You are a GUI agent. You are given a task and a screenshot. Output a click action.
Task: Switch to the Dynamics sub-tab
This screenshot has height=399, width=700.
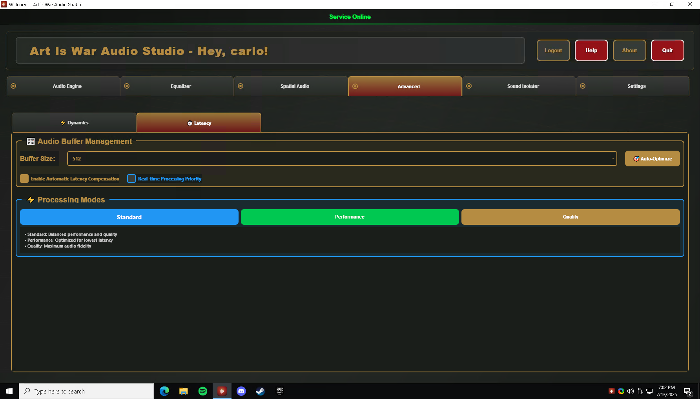pos(74,123)
